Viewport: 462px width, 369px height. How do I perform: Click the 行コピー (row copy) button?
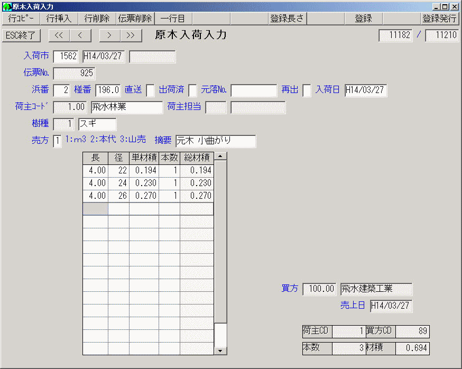pos(21,19)
